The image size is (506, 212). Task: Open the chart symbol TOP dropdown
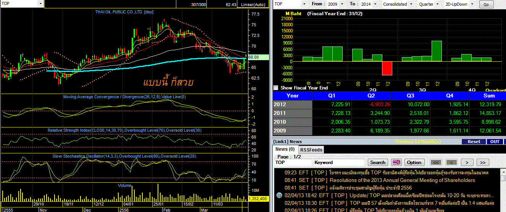[41, 3]
